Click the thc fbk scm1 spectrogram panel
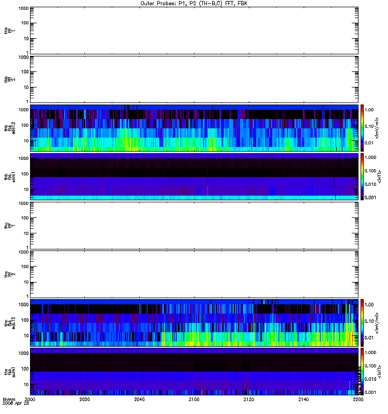Screen dimensions: 388x414 pos(194,372)
